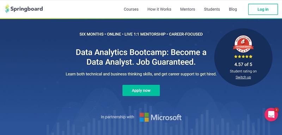Click the Microsoft four-color squares logo
The image size is (282, 135).
[x=144, y=117]
